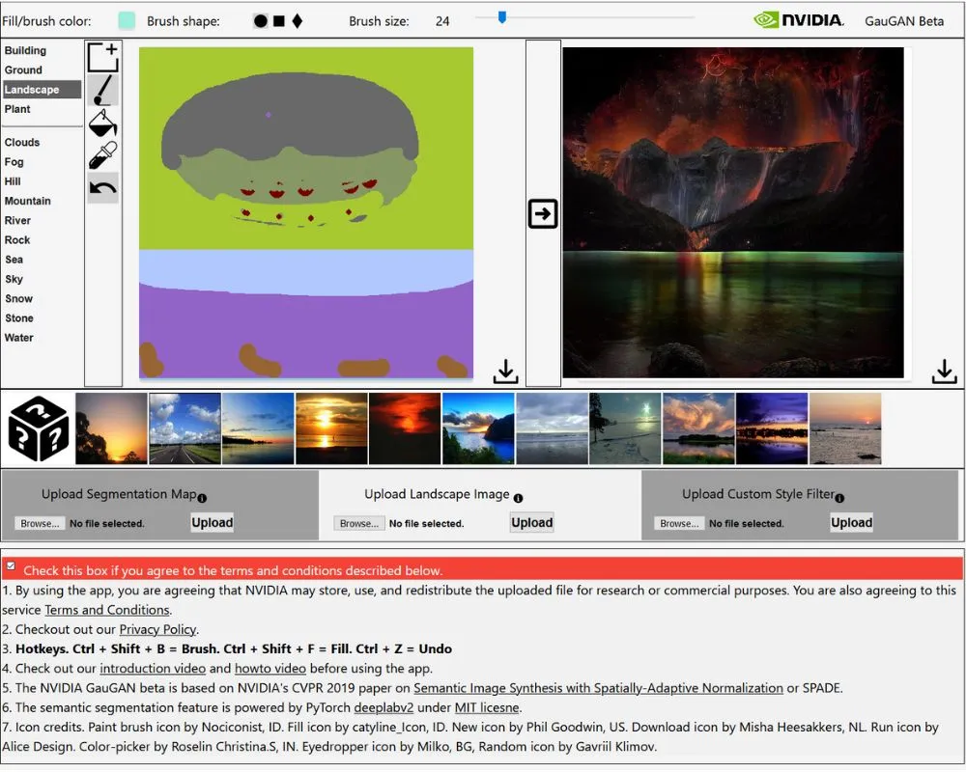966x772 pixels.
Task: Pick the Sky label
Action: coord(14,279)
